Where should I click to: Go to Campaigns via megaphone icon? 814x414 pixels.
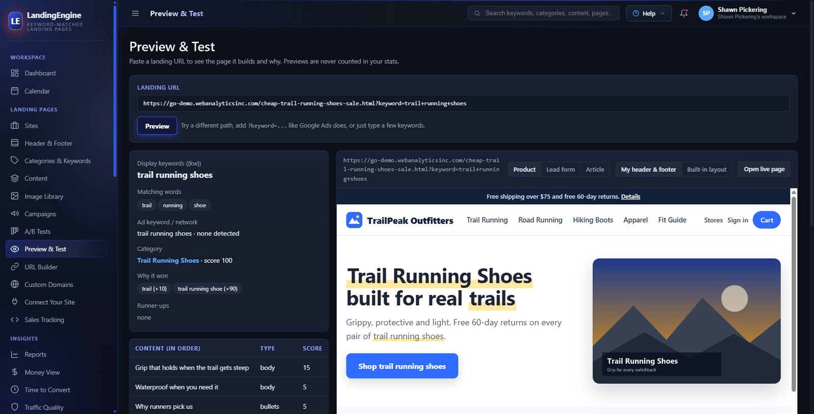tap(15, 214)
